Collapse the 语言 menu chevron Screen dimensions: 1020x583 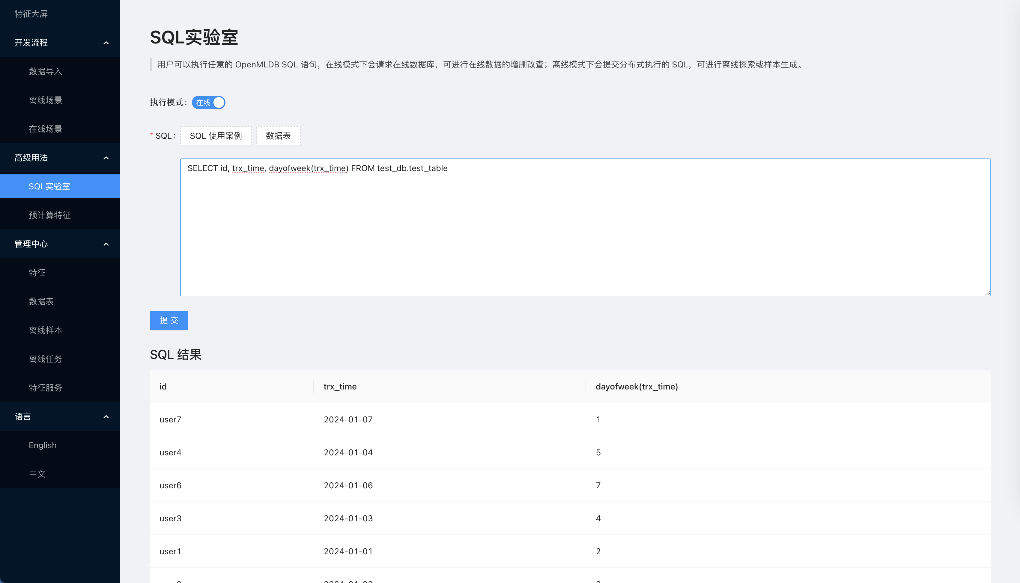coord(106,417)
